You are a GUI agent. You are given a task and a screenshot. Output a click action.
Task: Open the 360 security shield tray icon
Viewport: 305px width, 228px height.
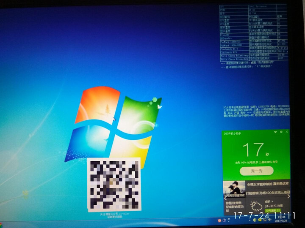point(255,220)
